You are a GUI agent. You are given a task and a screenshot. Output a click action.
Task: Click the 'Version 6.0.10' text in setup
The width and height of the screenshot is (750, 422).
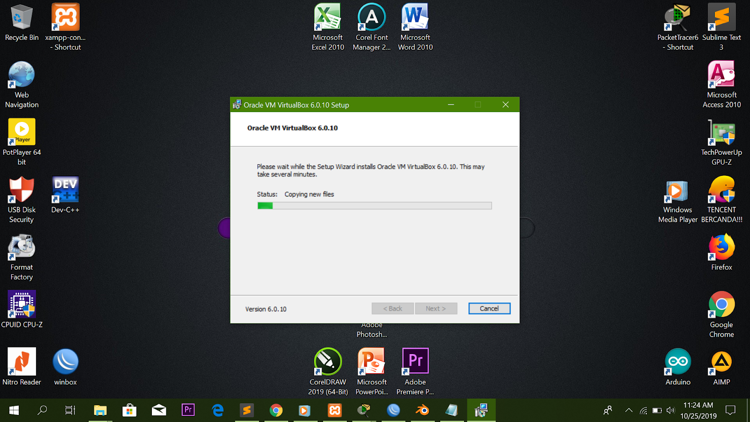266,309
